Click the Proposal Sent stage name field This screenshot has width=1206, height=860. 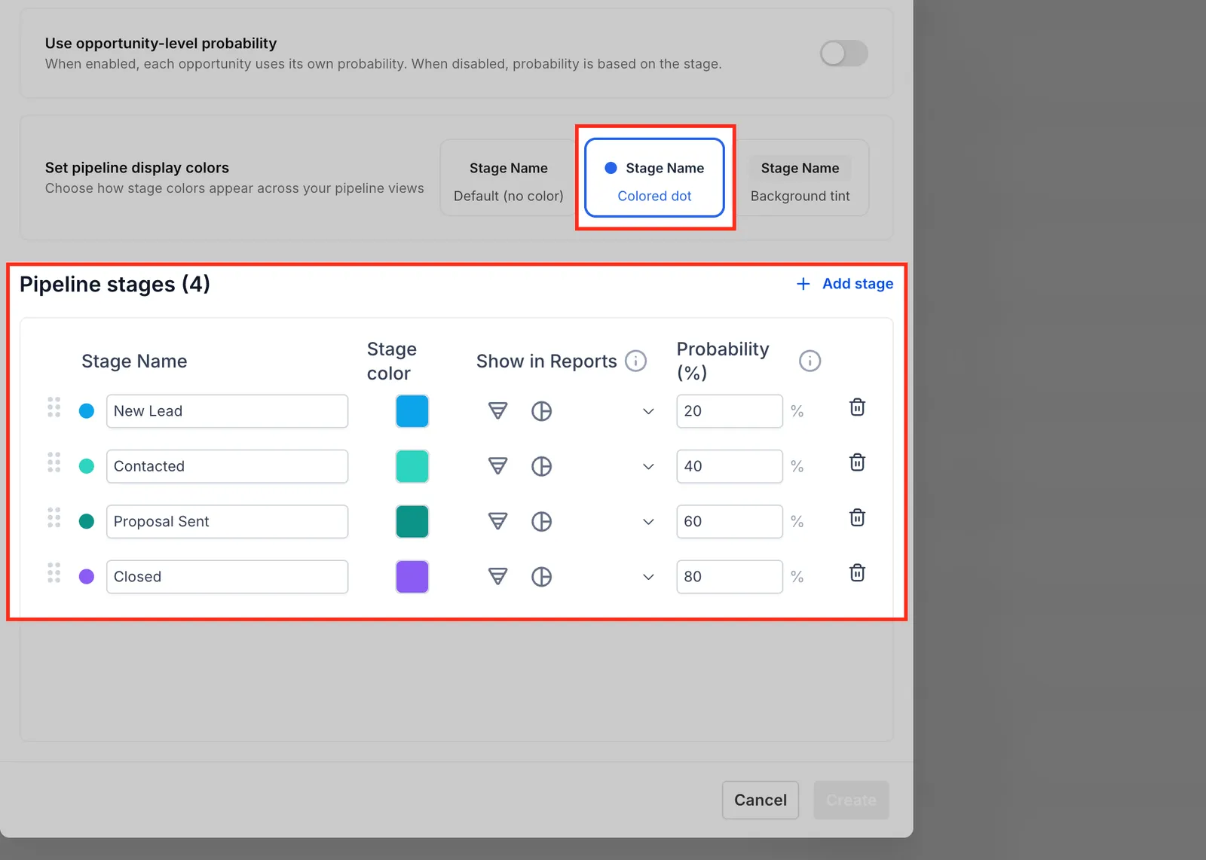click(x=227, y=521)
